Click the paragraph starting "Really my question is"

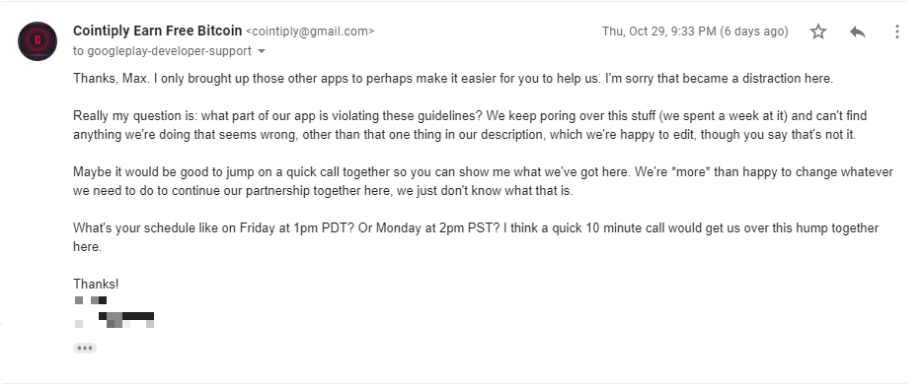pos(470,125)
